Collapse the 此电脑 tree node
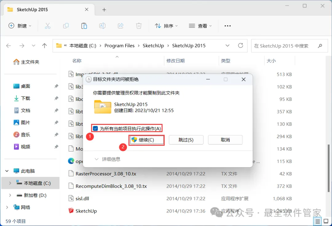 click(x=7, y=171)
